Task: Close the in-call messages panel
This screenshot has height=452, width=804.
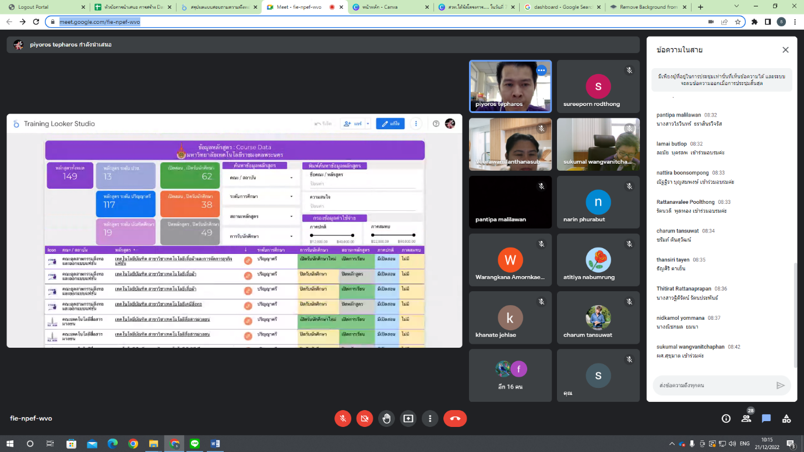Action: (x=785, y=50)
